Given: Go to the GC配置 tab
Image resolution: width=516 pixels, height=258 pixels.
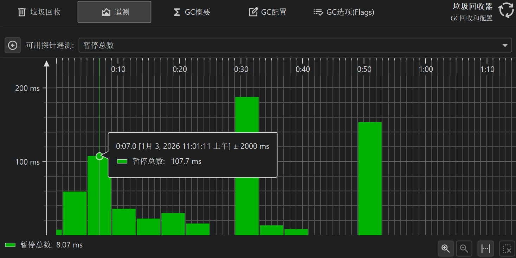Looking at the screenshot, I should click(267, 12).
